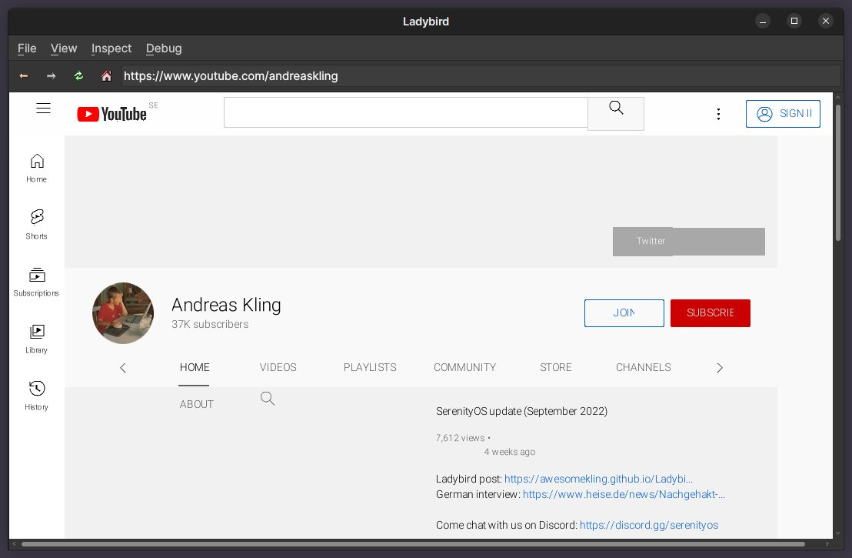The width and height of the screenshot is (852, 558).
Task: Click the 7,612 views text
Action: click(x=461, y=438)
